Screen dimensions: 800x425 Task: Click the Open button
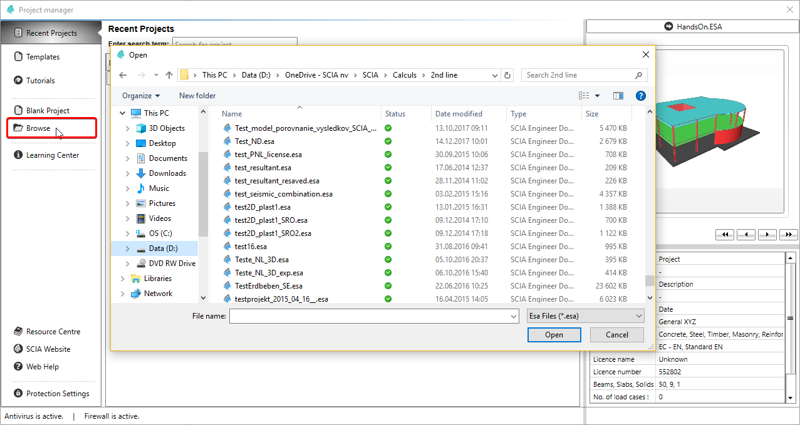click(x=554, y=335)
